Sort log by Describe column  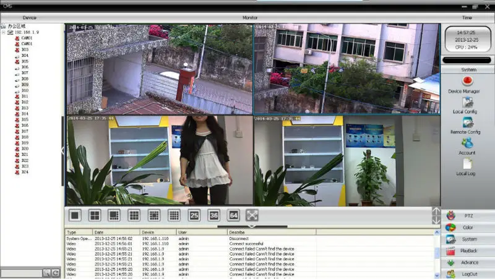click(272, 232)
